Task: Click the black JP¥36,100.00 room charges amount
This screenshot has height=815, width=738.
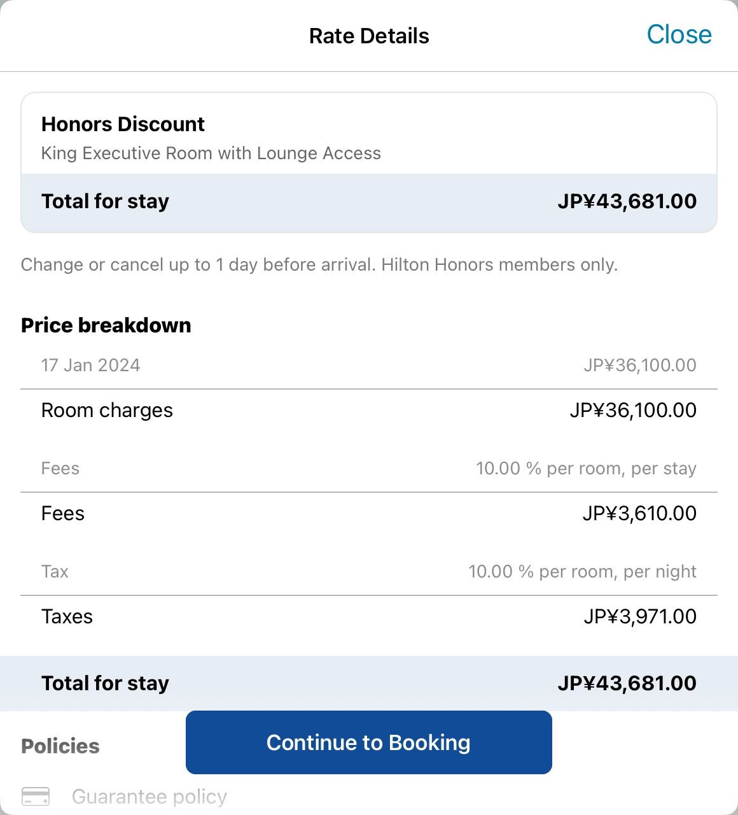Action: click(x=633, y=411)
